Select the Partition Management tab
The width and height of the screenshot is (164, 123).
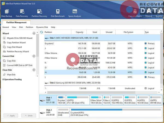16,22
